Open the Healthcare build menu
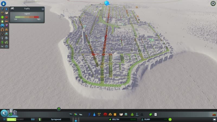The height and width of the screenshot is (122, 217). pos(105,114)
